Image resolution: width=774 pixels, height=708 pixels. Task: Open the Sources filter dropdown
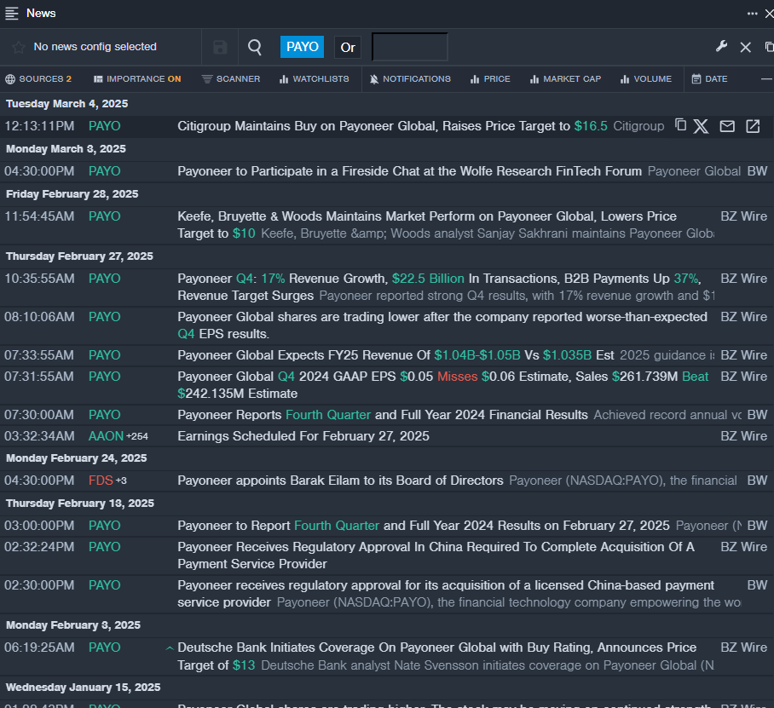[38, 79]
